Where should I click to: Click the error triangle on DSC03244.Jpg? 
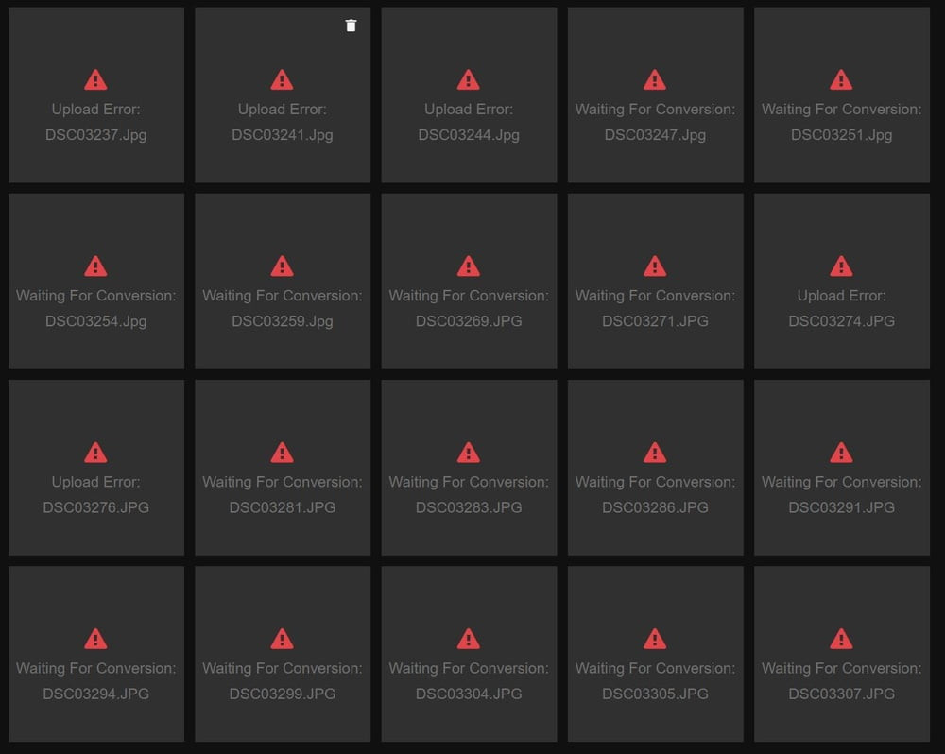[x=468, y=79]
